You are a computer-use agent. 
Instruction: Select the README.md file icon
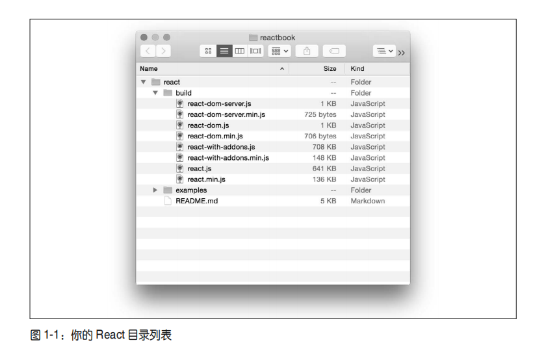(168, 201)
